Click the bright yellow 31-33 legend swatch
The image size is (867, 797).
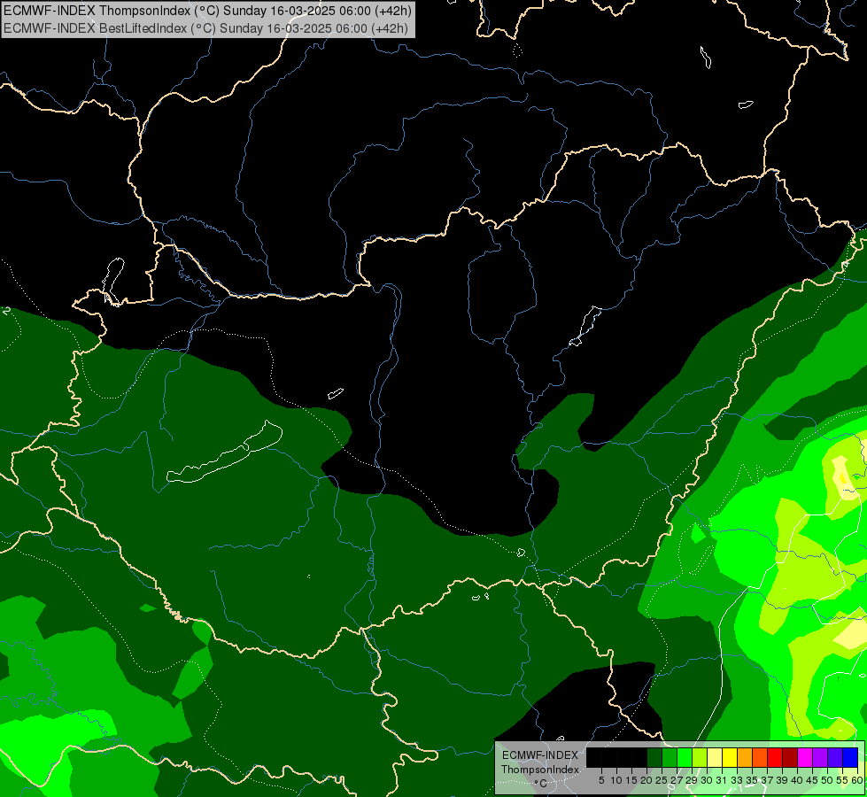730,757
